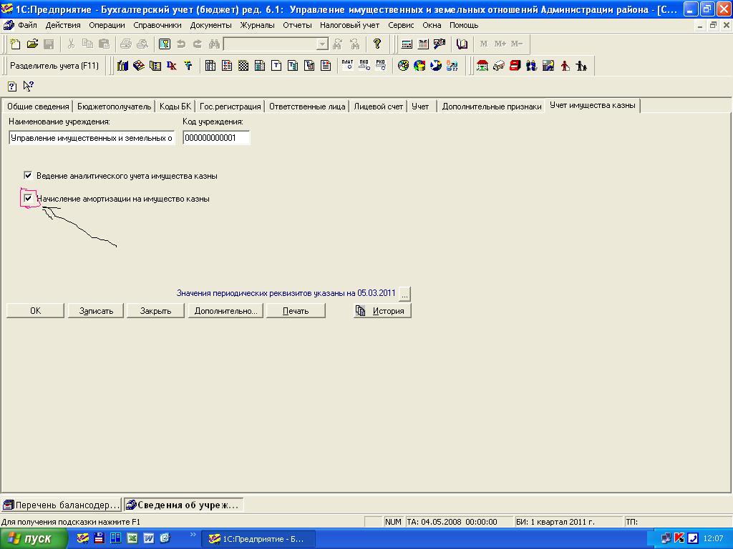The height and width of the screenshot is (549, 733).
Task: Click the New document toolbar icon
Action: 15,44
